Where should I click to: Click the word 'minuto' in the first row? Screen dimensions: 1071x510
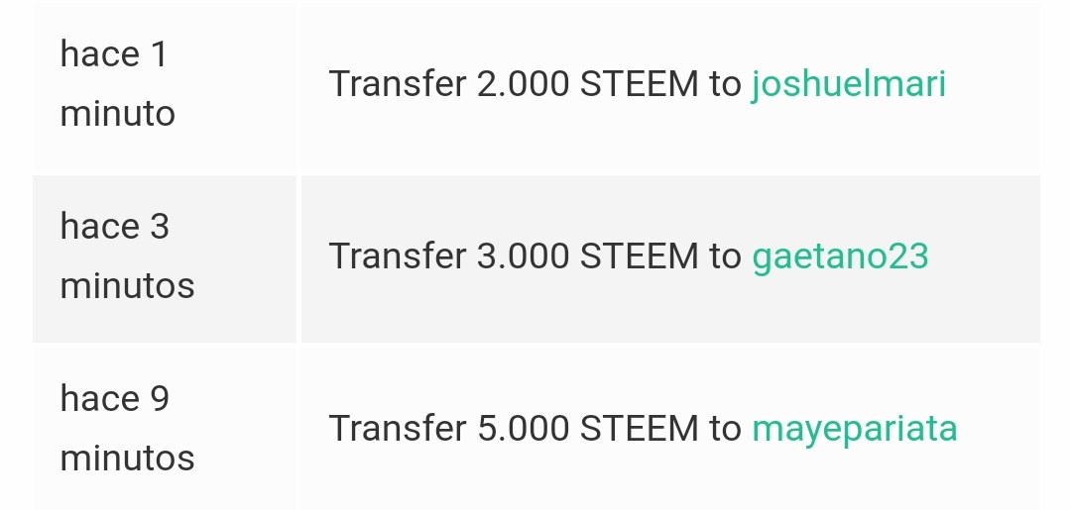pos(117,114)
